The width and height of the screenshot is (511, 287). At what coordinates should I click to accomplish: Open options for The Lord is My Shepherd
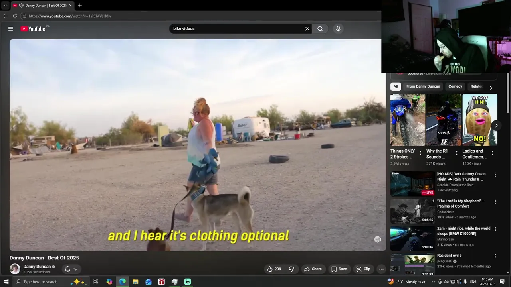pos(495,202)
